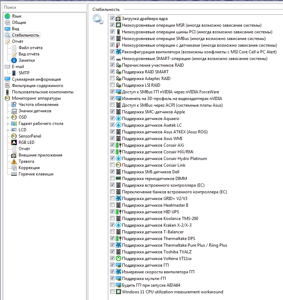
Task: Click the gauge icon beside Мониторинг аппаратуры
Action: tap(7, 98)
